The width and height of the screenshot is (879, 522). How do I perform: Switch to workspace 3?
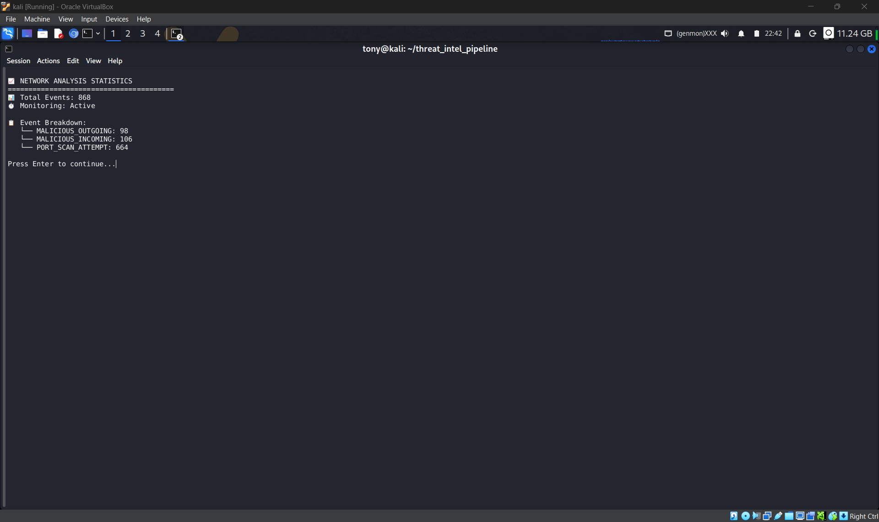(142, 33)
